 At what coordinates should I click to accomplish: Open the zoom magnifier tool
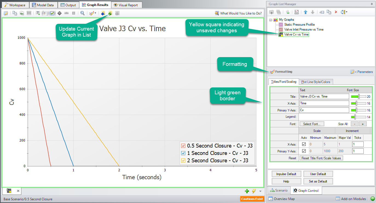(83, 13)
